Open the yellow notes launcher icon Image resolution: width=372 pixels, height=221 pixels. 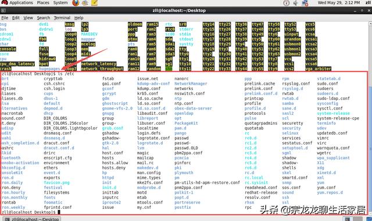coord(94,3)
